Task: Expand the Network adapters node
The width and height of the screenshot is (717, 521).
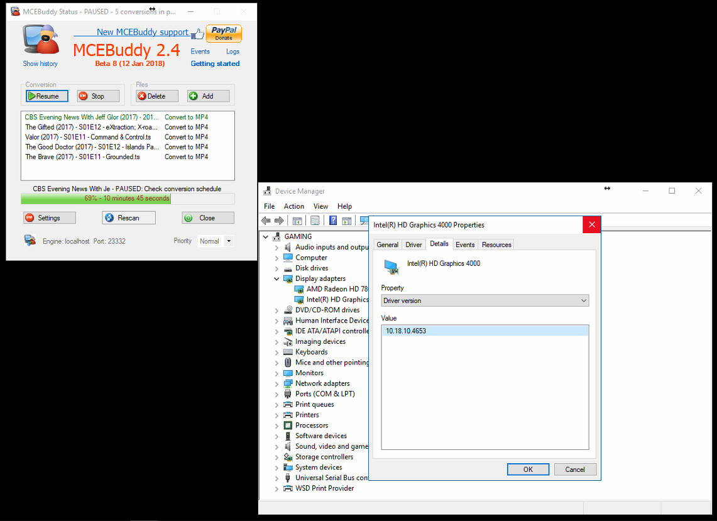Action: [x=276, y=384]
